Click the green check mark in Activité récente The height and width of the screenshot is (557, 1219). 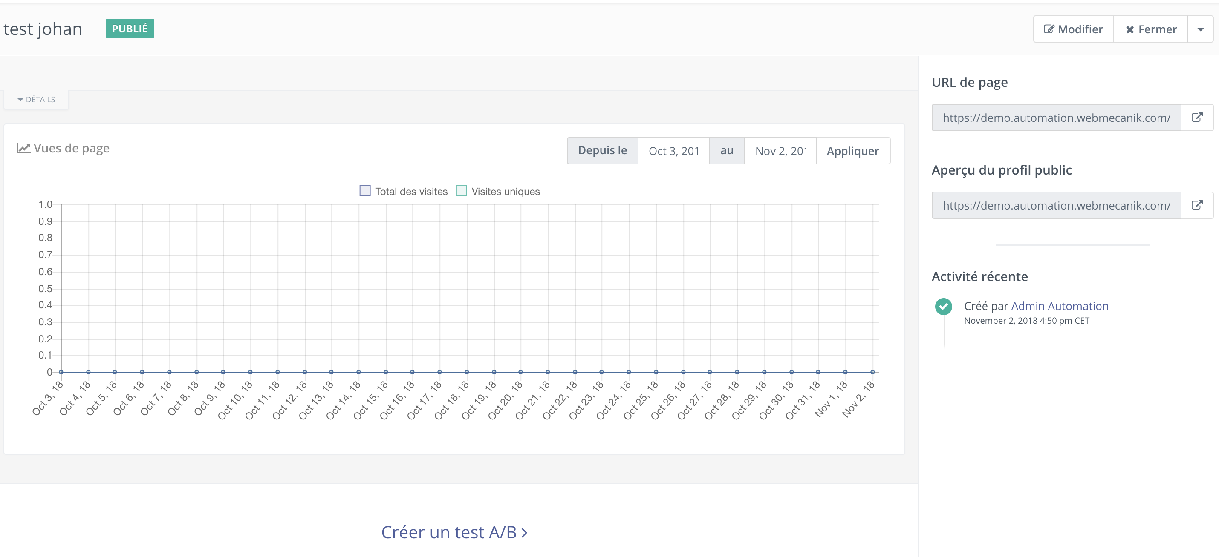click(x=944, y=307)
